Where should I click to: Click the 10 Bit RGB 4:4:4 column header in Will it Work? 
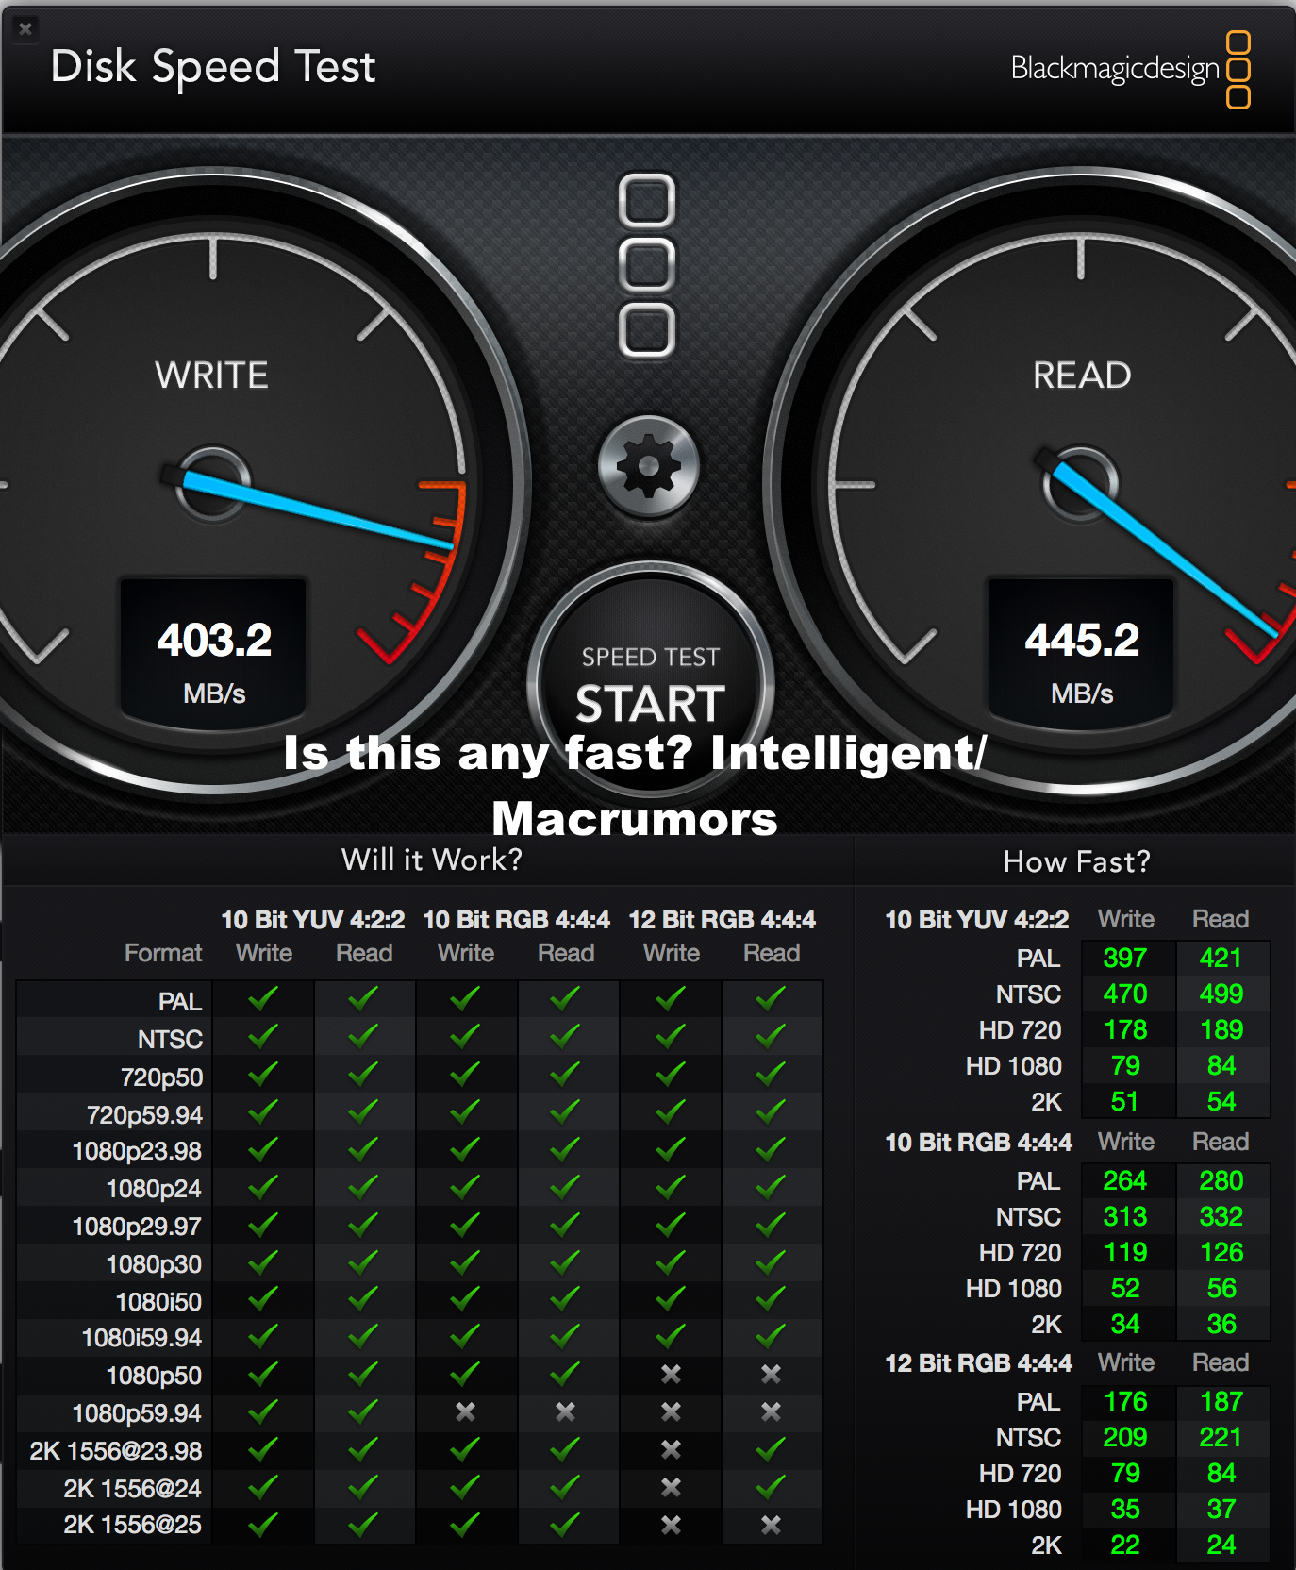516,920
